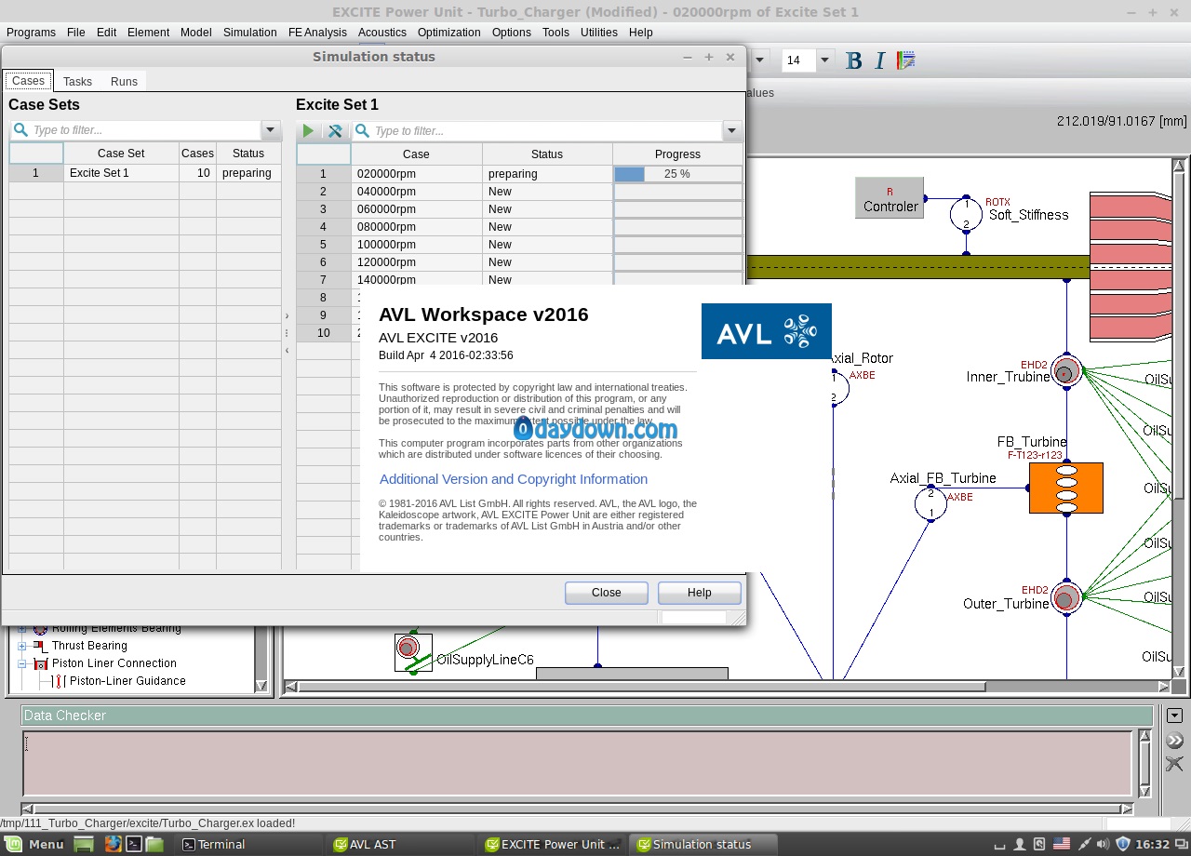The image size is (1191, 856).
Task: Open the font size dropdown
Action: [824, 60]
